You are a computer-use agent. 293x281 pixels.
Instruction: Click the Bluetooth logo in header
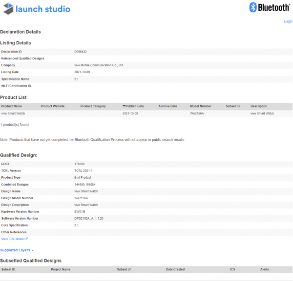click(x=270, y=7)
